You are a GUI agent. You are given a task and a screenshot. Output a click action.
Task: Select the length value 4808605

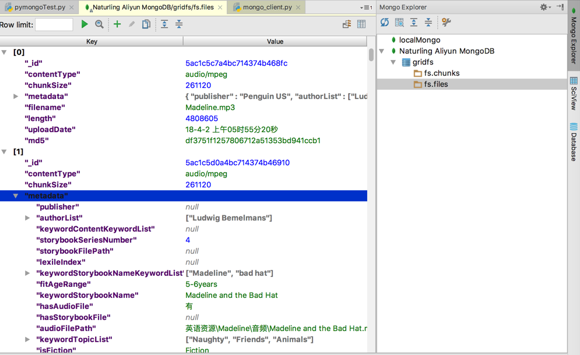[202, 119]
